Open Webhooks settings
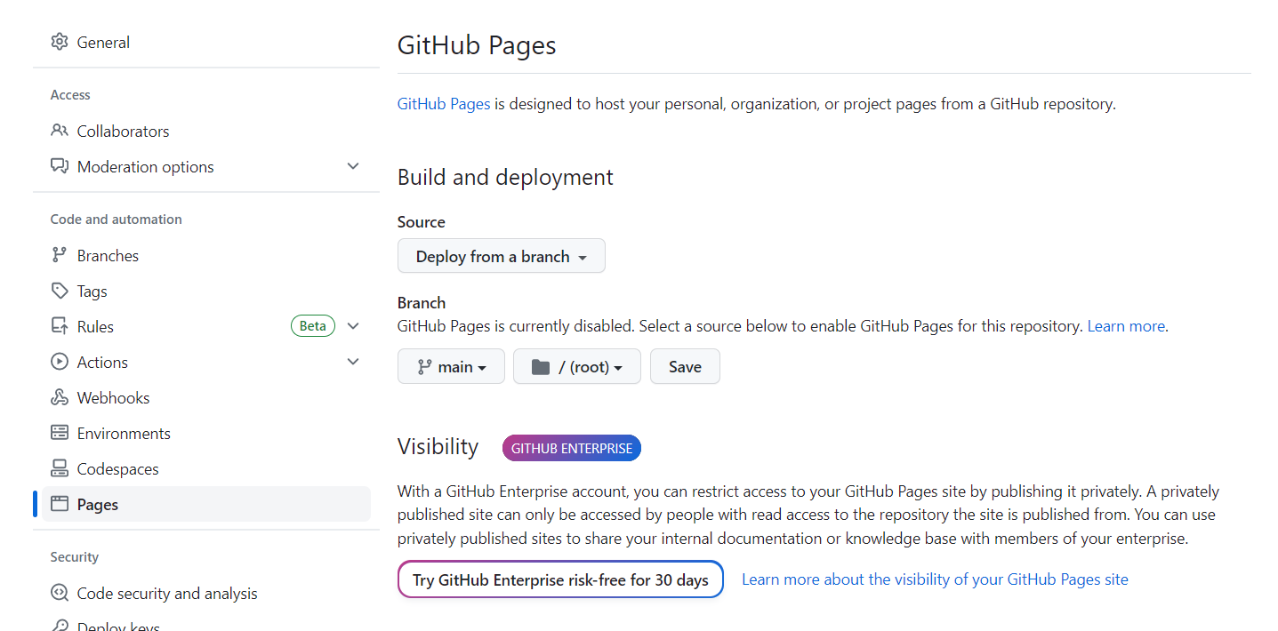This screenshot has height=631, width=1278. click(x=113, y=397)
